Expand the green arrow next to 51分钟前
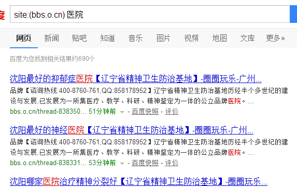Screen dimensions: 297x188 [x=122, y=112]
